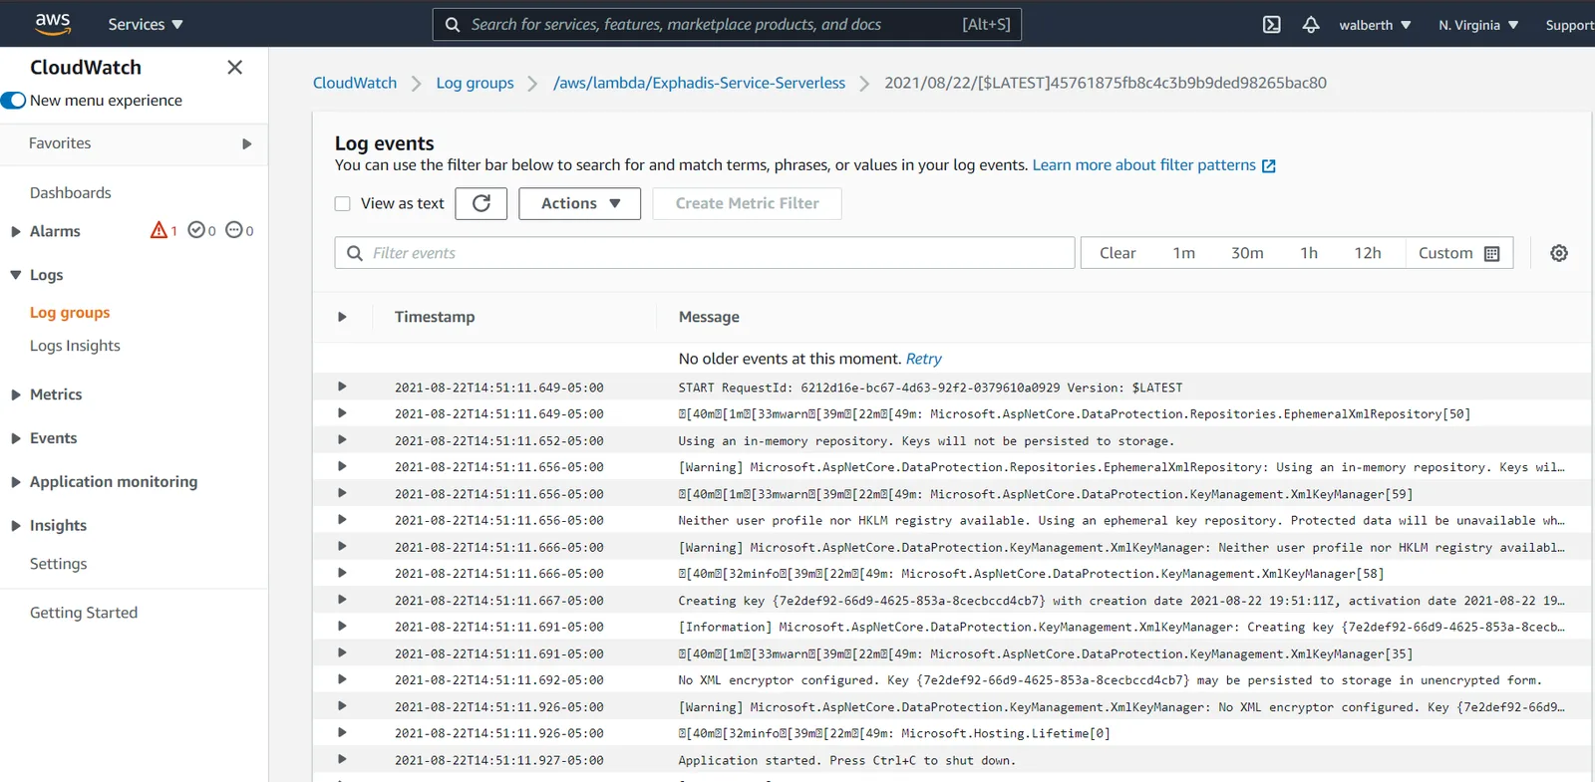The image size is (1595, 782).
Task: Open Settings in the sidebar
Action: (x=59, y=564)
